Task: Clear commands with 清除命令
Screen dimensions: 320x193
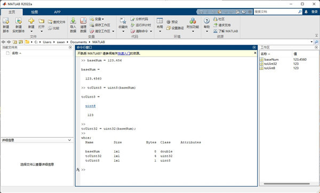Action: [x=139, y=31]
